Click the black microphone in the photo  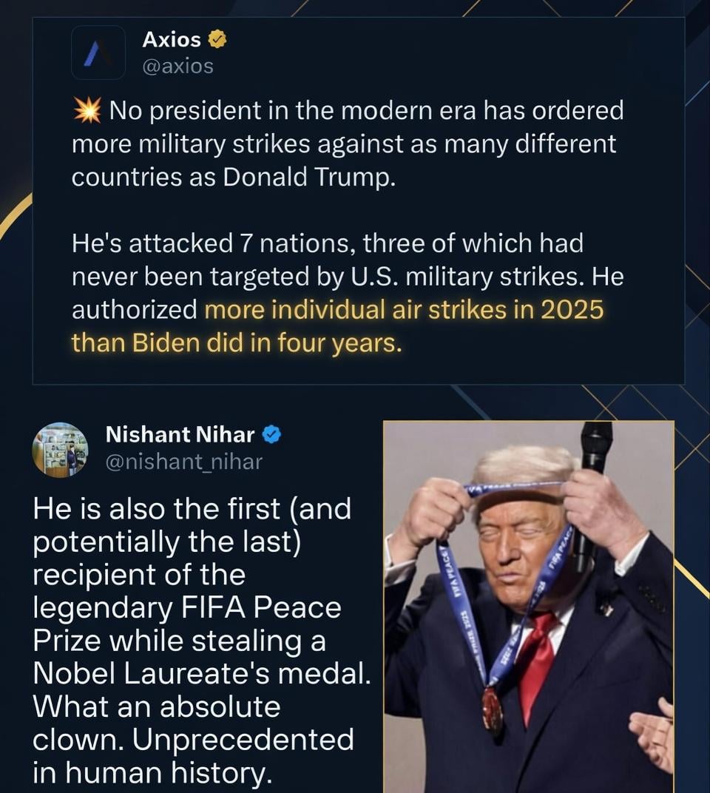[595, 451]
